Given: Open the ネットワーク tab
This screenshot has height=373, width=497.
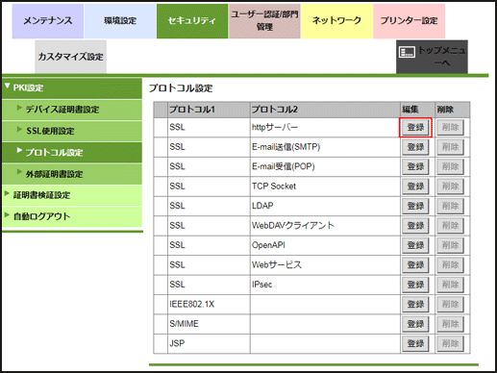Looking at the screenshot, I should 336,21.
